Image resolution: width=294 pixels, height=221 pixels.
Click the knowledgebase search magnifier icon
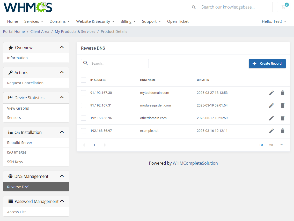click(x=194, y=7)
